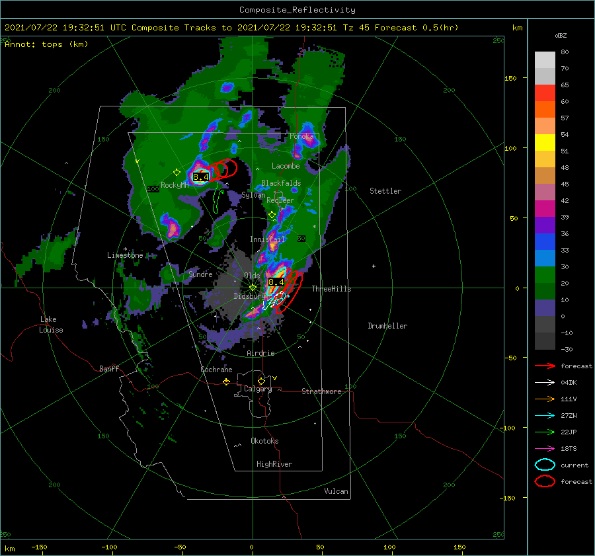Click the orange 111V track arrow icon

point(545,399)
